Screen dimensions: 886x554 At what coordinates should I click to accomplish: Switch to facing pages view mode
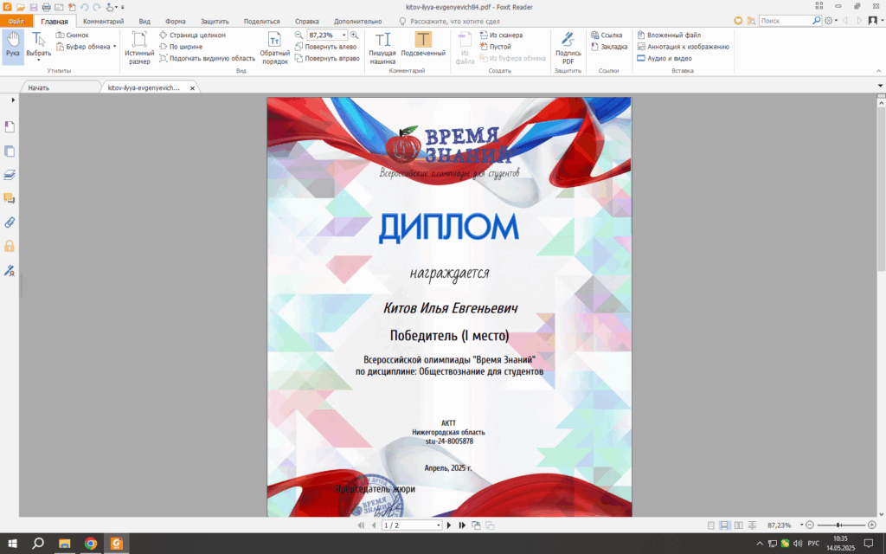coord(739,525)
